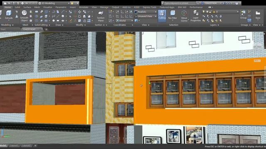The image size is (266, 149).
Task: Select the Extrude tool
Action: [9, 15]
